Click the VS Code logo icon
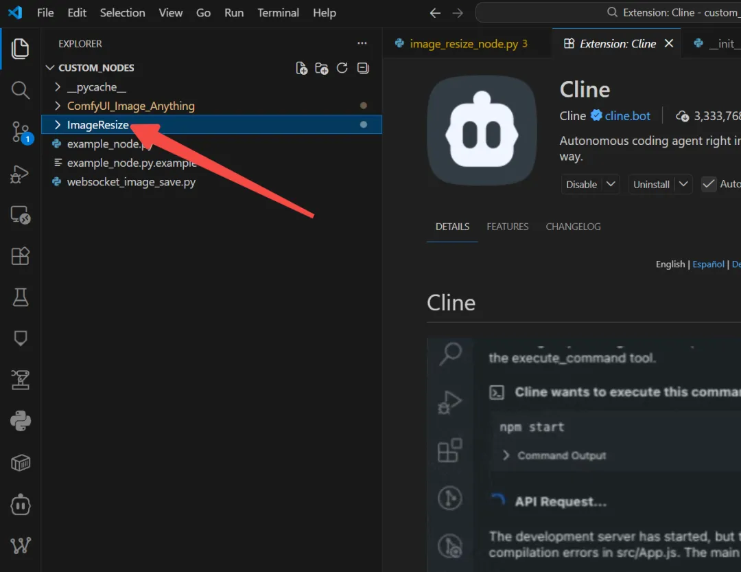The height and width of the screenshot is (572, 741). 15,12
